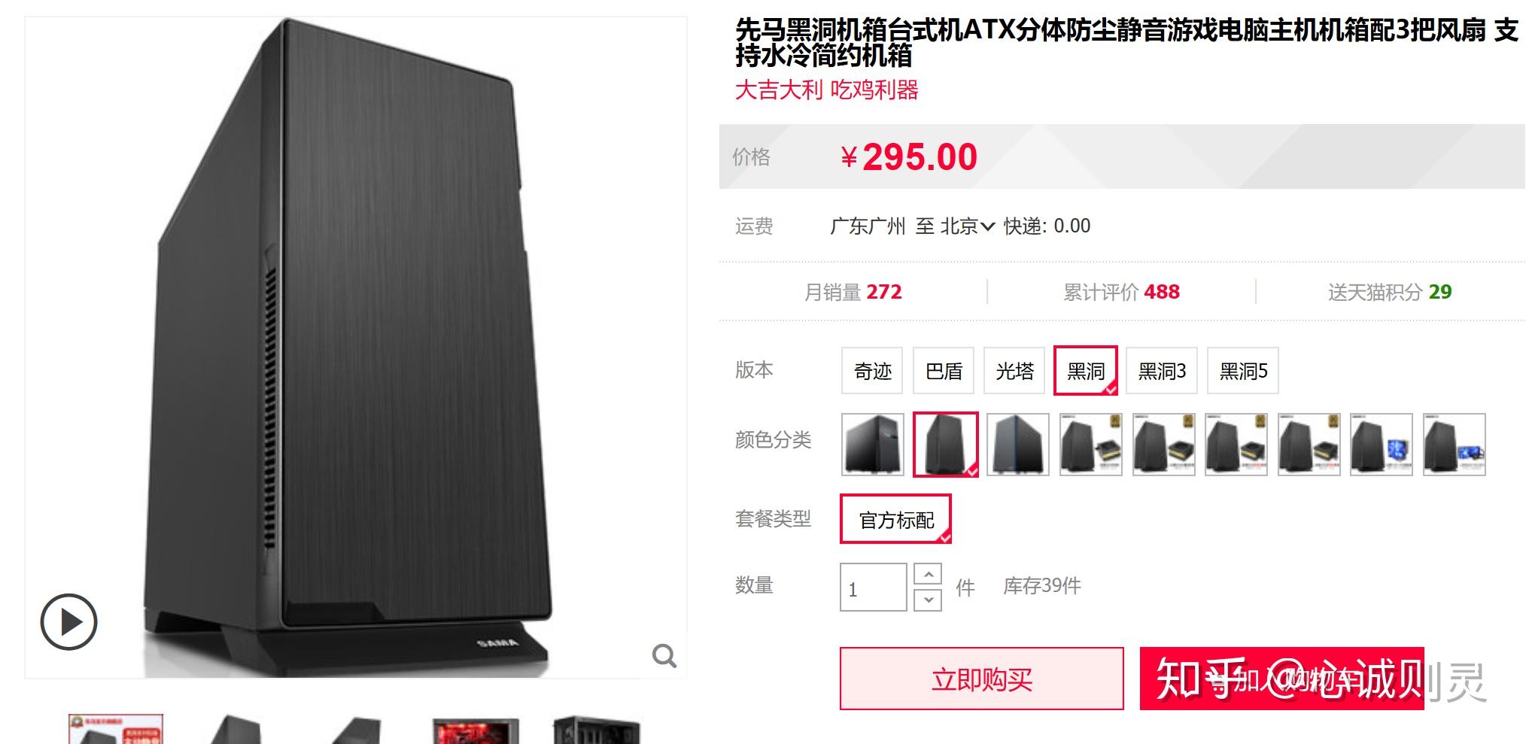The height and width of the screenshot is (744, 1526).
Task: Choose the 光塔 version option
Action: click(1014, 371)
